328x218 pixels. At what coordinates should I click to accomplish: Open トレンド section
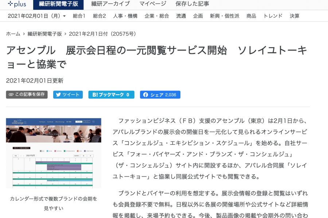coord(273,16)
